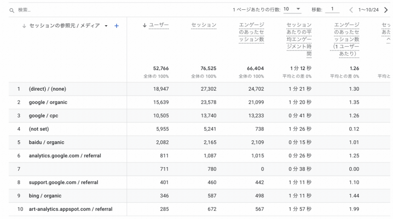This screenshot has width=393, height=219.
Task: Click the 711 users cell in row 7
Action: click(x=164, y=169)
